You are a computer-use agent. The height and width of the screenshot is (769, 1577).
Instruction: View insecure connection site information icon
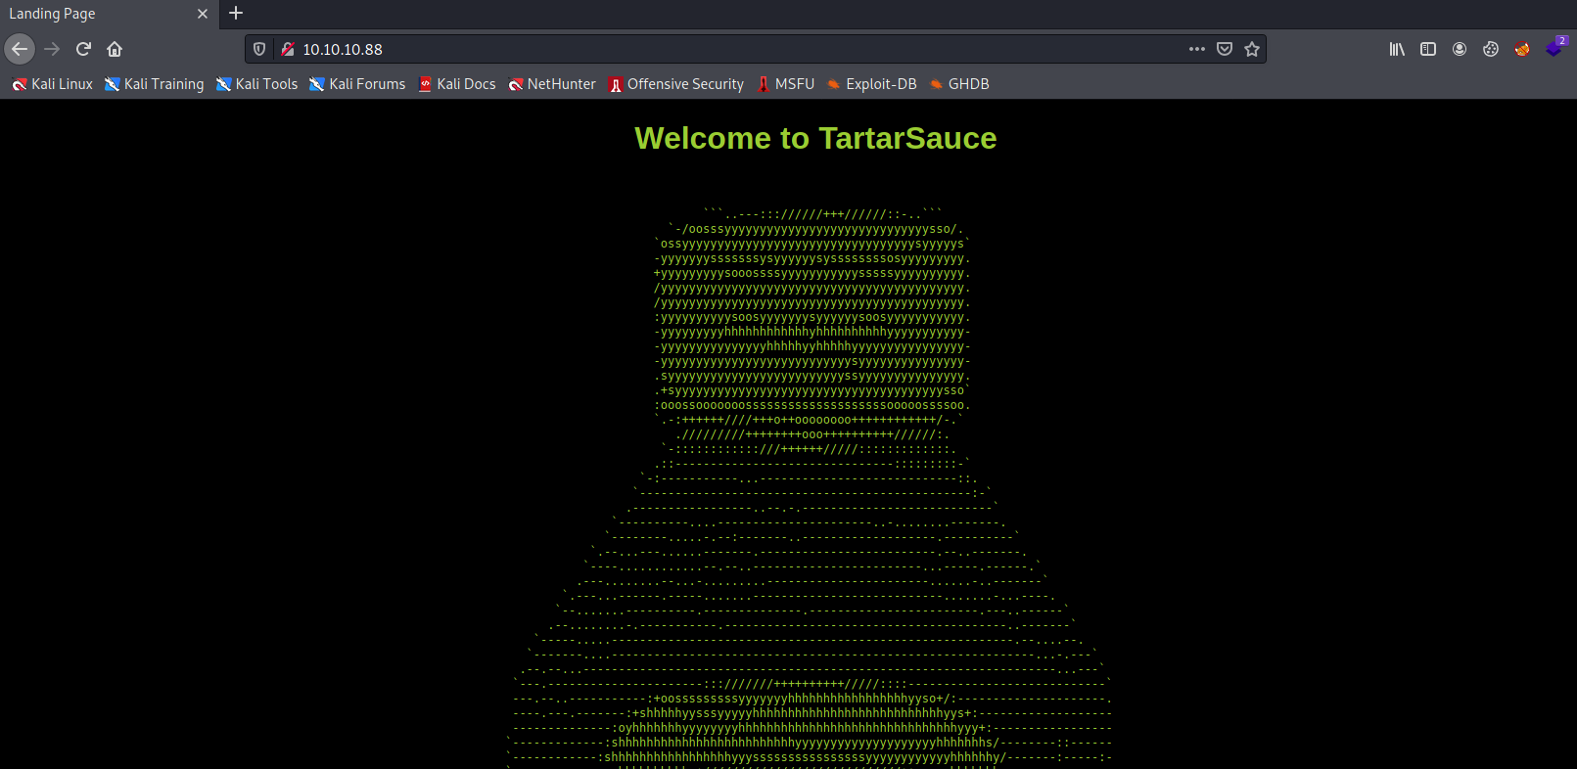pos(288,49)
